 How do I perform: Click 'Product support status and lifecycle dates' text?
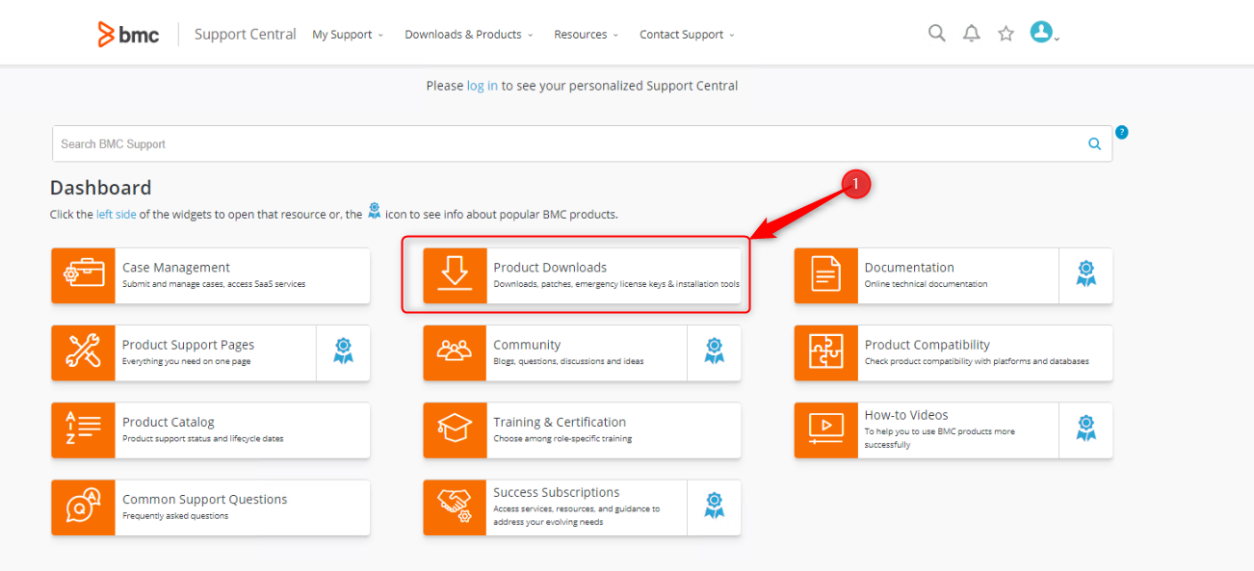[x=202, y=438]
